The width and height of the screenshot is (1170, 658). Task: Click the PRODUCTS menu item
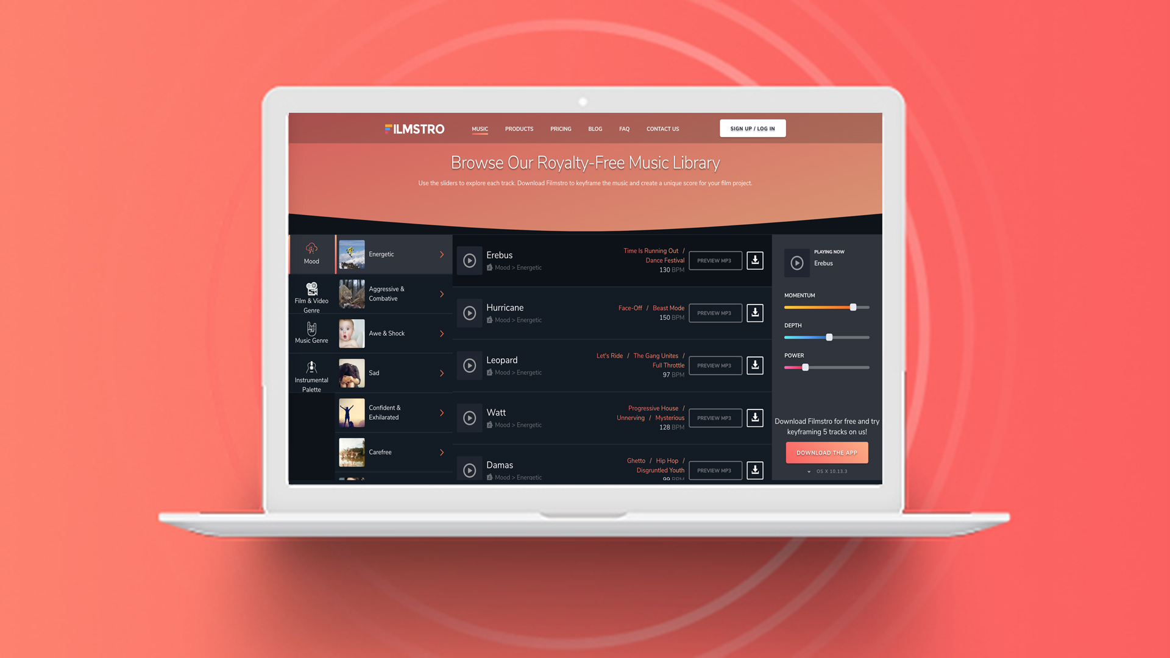click(519, 129)
